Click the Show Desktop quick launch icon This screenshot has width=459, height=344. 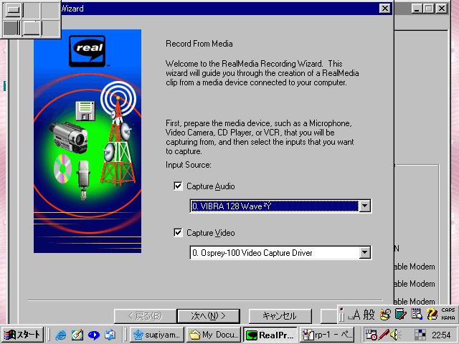click(110, 335)
